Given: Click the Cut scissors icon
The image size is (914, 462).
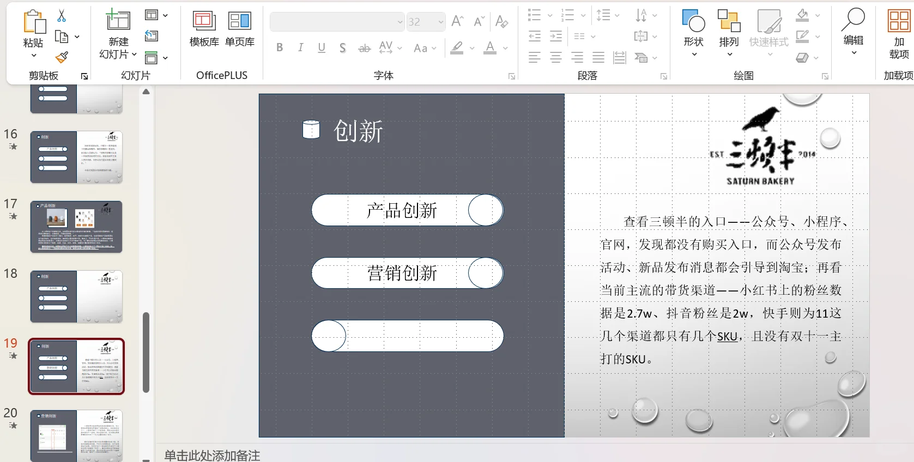Looking at the screenshot, I should click(62, 16).
